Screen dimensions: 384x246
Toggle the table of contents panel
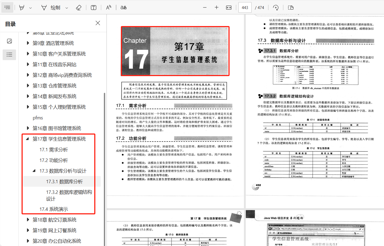pos(7,7)
